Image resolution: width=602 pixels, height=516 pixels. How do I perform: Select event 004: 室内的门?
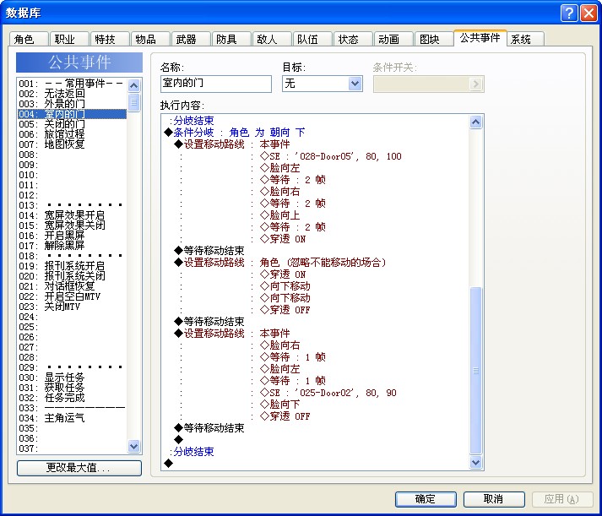coord(72,114)
